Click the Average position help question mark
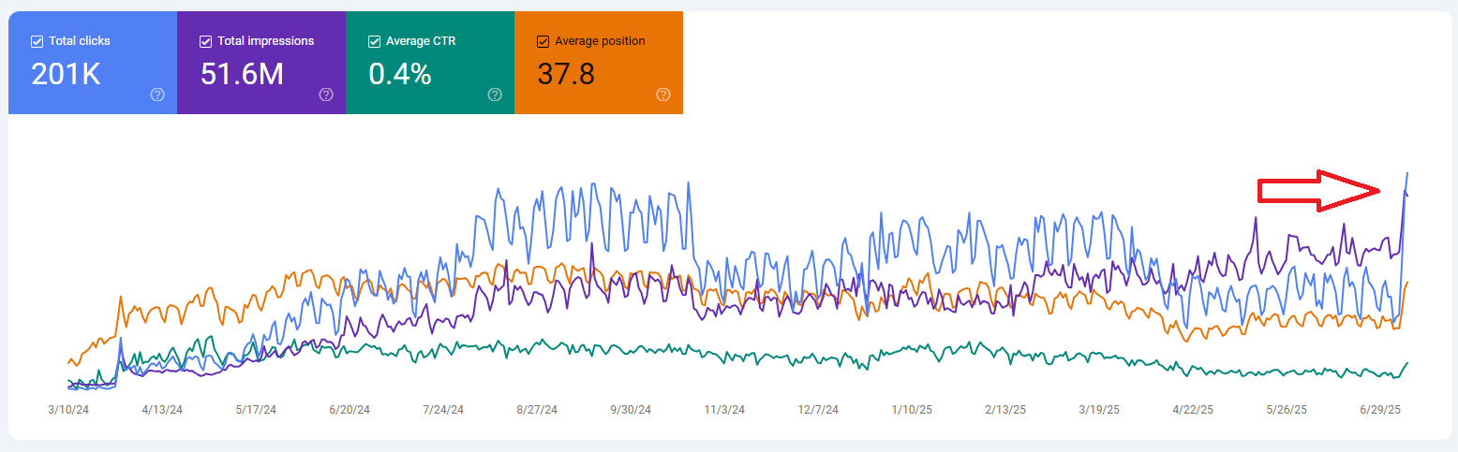1458x452 pixels. tap(663, 95)
